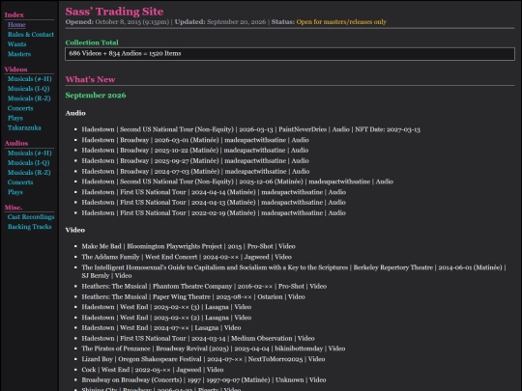
Task: Select Hadestown Broadway 2025-09-27 audio entry
Action: point(195,161)
